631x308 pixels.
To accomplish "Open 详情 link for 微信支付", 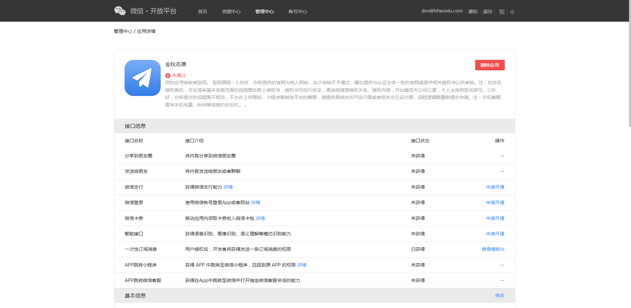I will click(228, 187).
